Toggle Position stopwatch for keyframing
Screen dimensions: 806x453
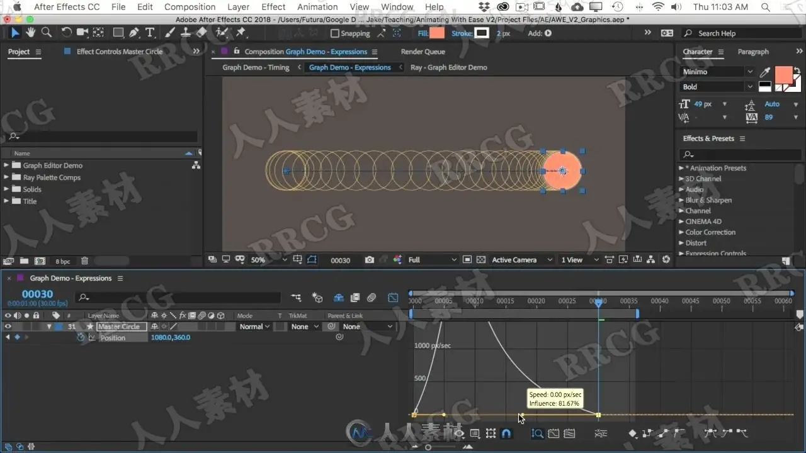[81, 337]
